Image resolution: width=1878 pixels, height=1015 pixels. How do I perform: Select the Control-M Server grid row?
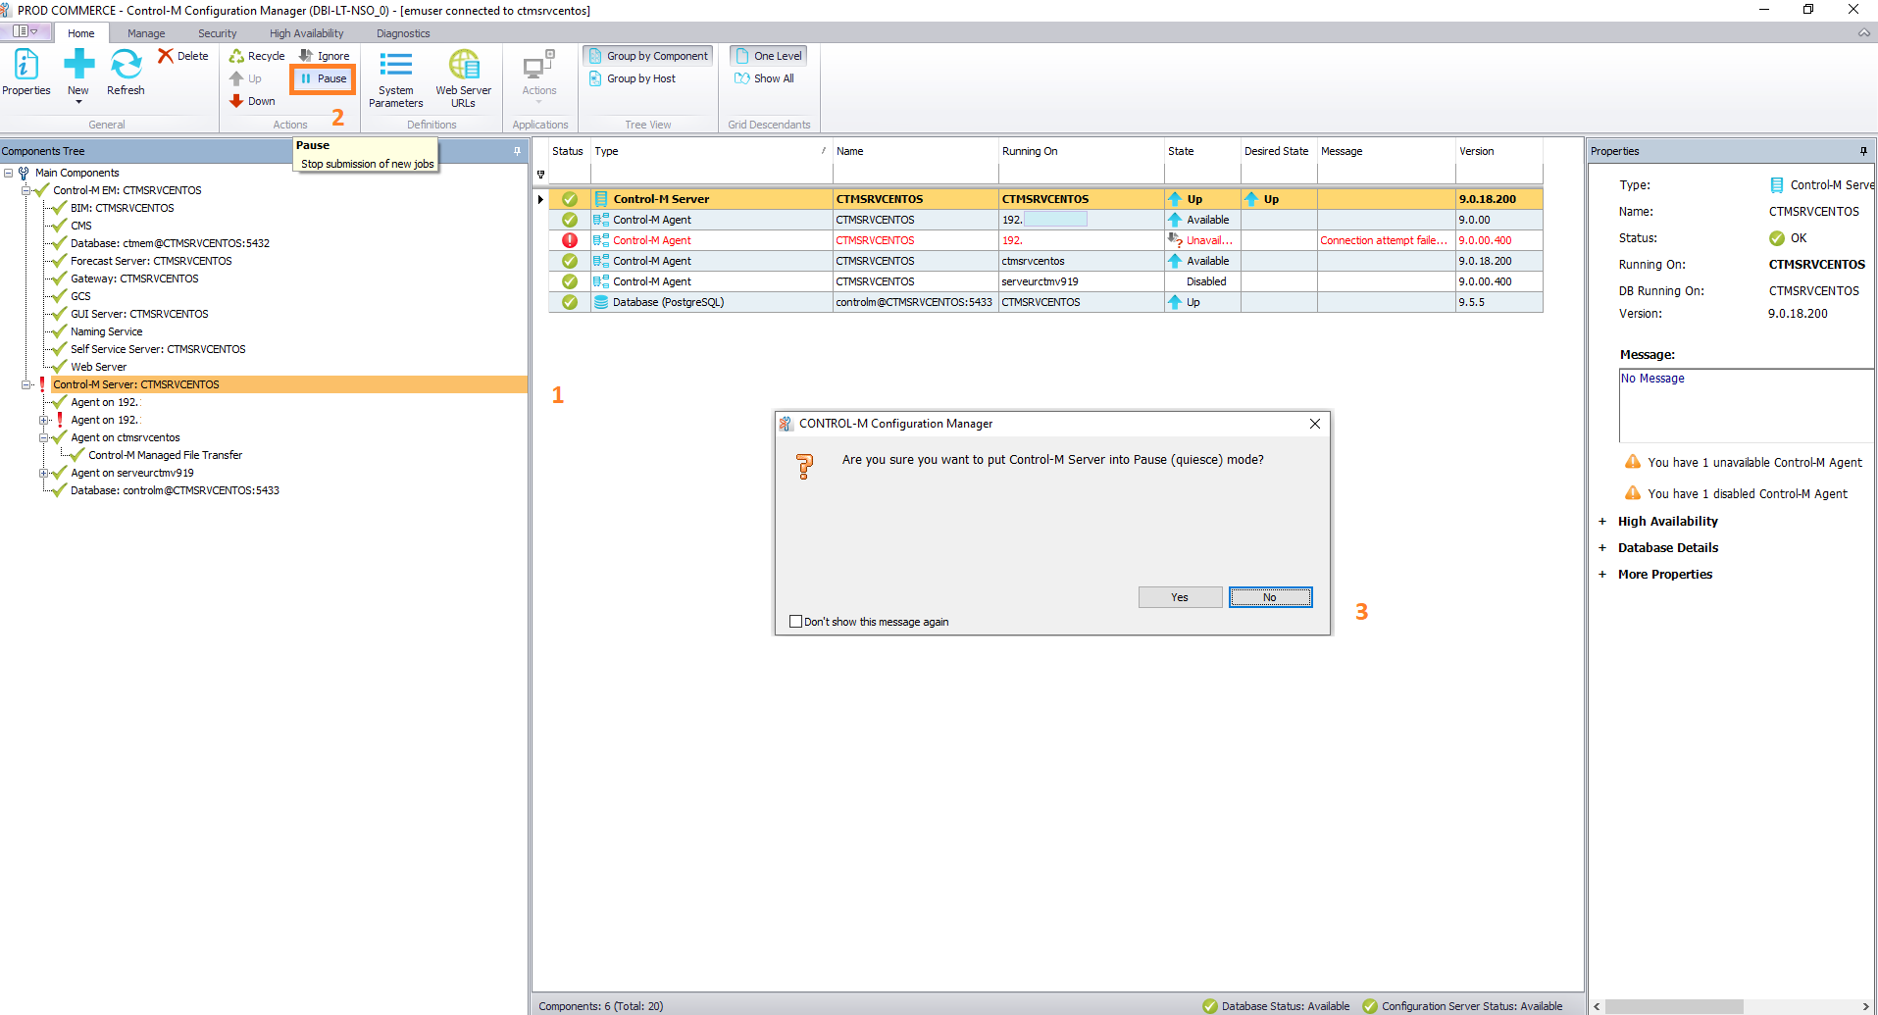pyautogui.click(x=1045, y=199)
